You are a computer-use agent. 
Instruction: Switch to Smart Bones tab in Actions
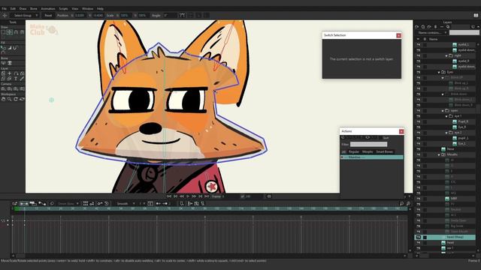point(384,151)
